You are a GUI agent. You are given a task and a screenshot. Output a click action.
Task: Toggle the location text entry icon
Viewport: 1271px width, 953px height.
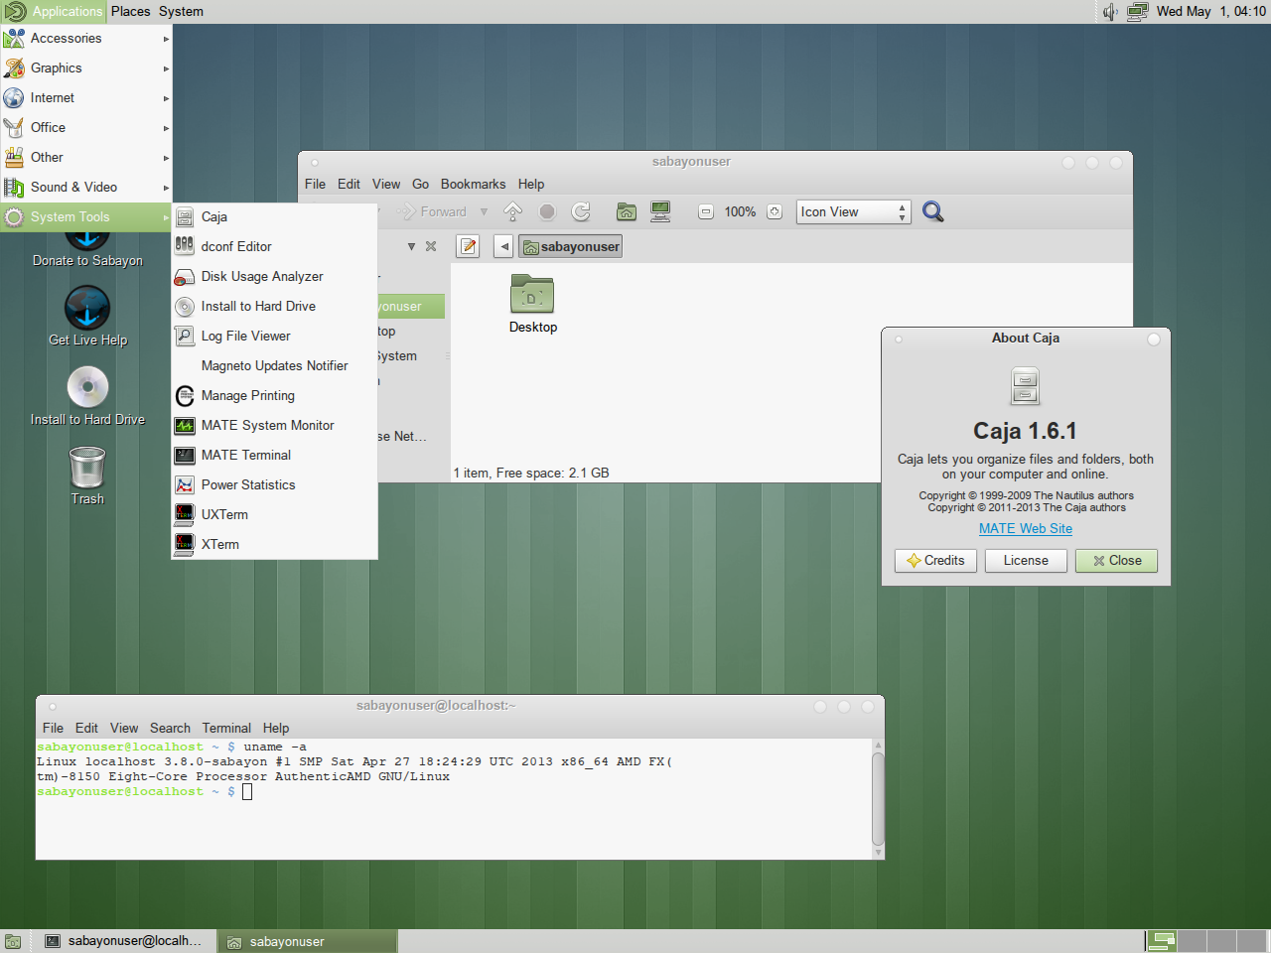468,246
